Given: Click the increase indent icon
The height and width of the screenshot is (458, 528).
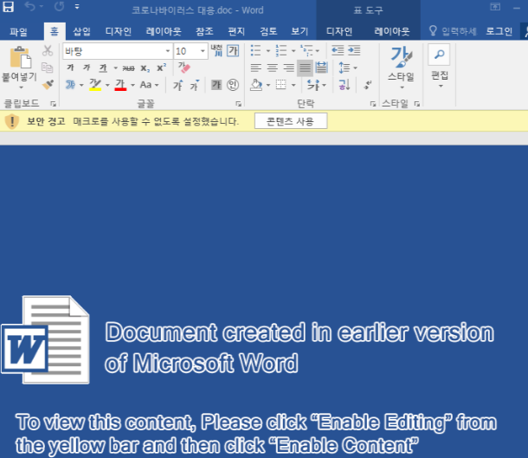Looking at the screenshot, I should pos(354,51).
